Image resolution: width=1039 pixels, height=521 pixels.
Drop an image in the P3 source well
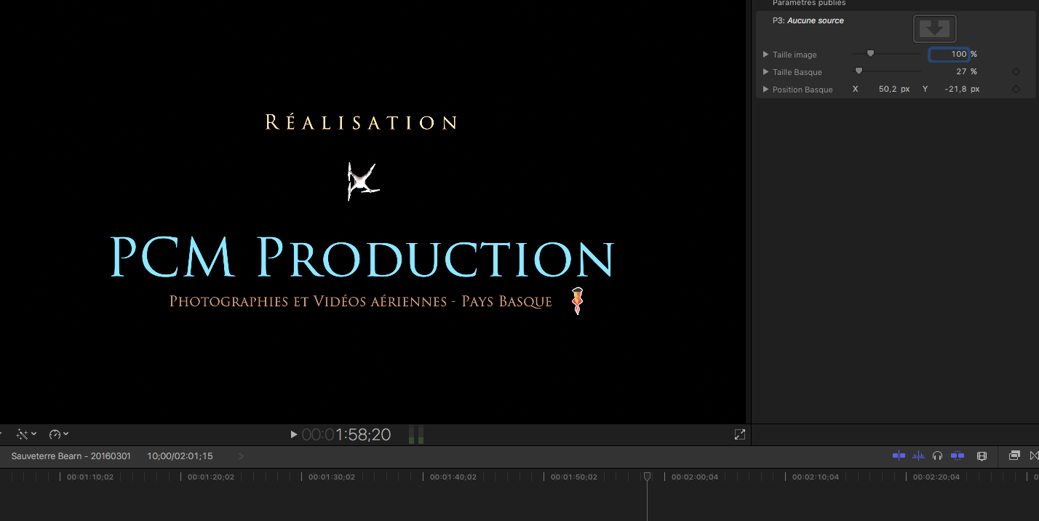[x=935, y=29]
